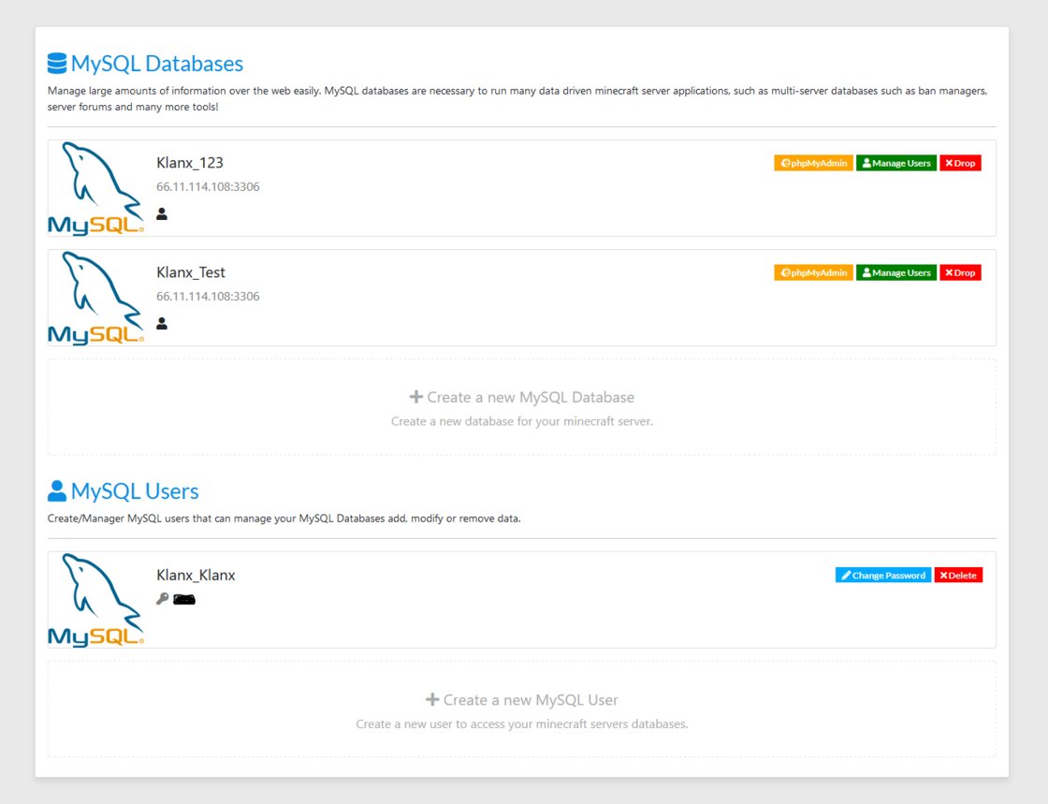Change password for Klanx_Klanx user

(883, 576)
